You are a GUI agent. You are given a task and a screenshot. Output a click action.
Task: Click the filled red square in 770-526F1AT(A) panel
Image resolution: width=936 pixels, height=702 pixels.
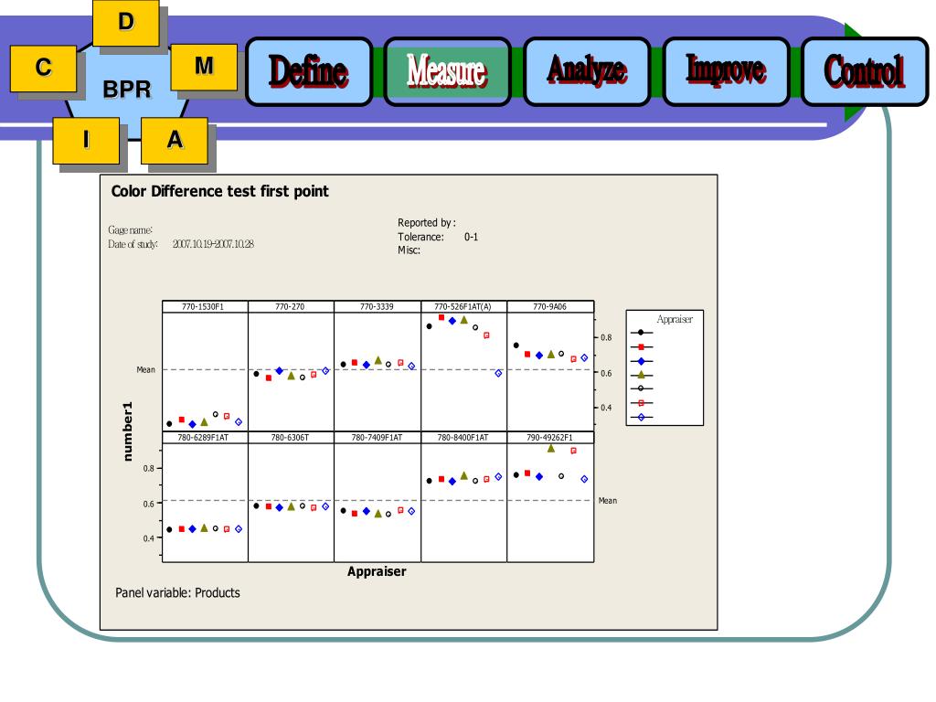(441, 317)
